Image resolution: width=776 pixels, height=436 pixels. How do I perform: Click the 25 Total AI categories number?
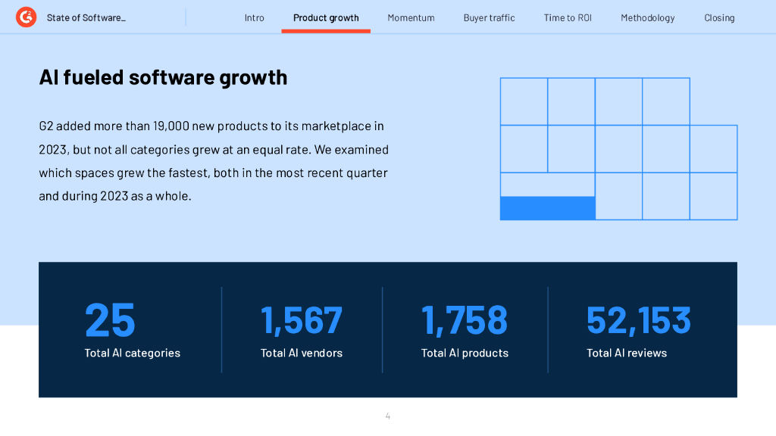[x=110, y=320]
